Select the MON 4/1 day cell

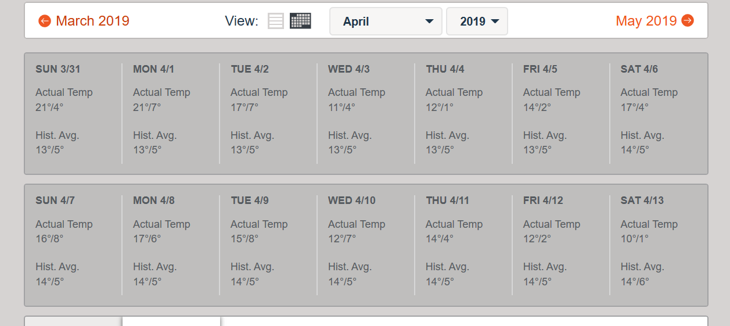pyautogui.click(x=171, y=113)
